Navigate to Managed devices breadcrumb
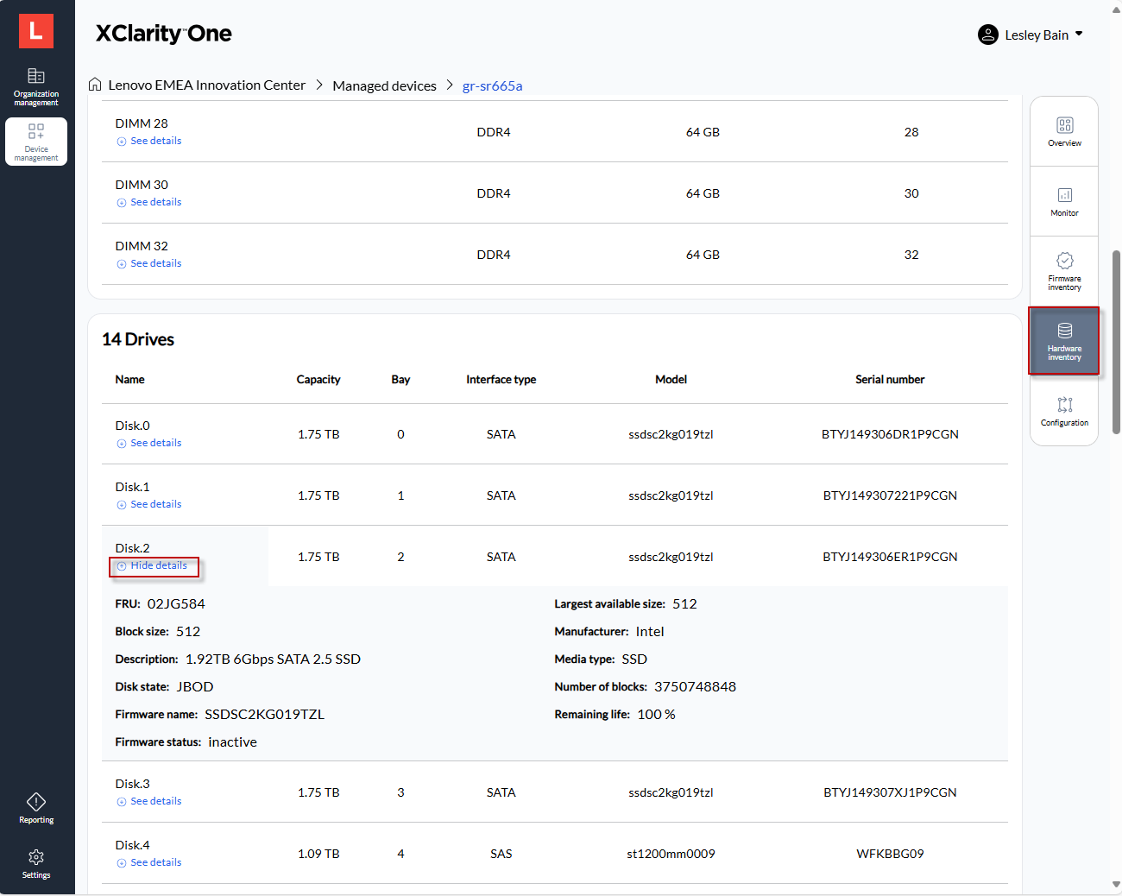The width and height of the screenshot is (1122, 896). (384, 85)
